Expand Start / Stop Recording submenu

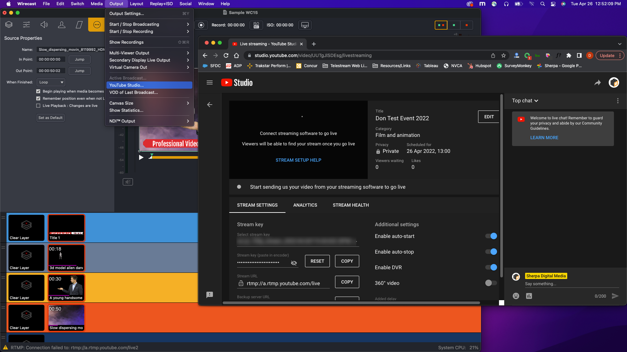[149, 31]
